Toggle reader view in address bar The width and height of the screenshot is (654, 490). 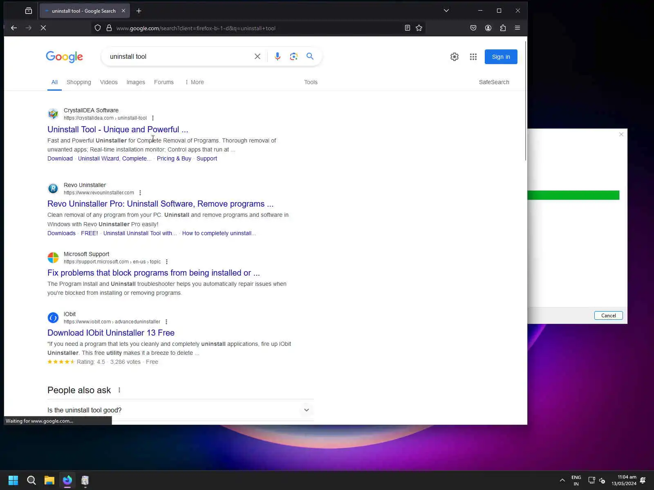408,28
